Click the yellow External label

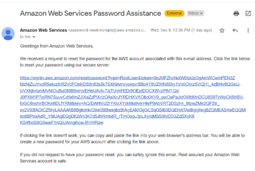click(x=175, y=13)
